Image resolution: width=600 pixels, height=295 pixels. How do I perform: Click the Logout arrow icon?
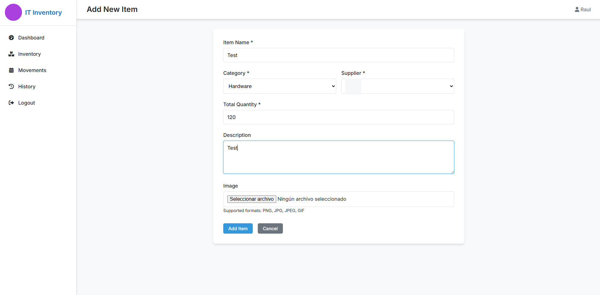[x=11, y=103]
